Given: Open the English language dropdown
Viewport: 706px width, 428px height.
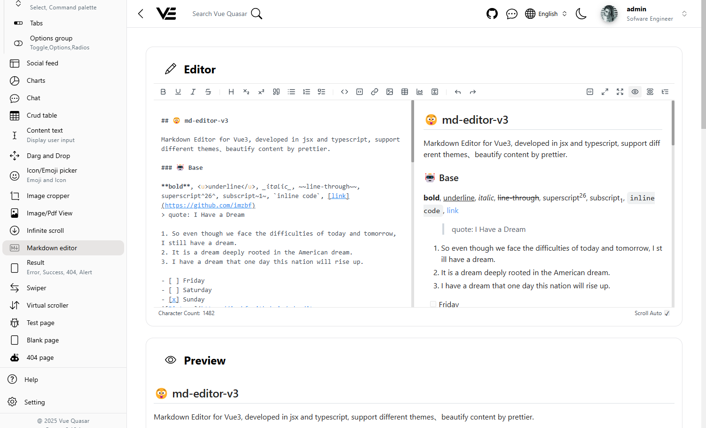Looking at the screenshot, I should pos(548,14).
